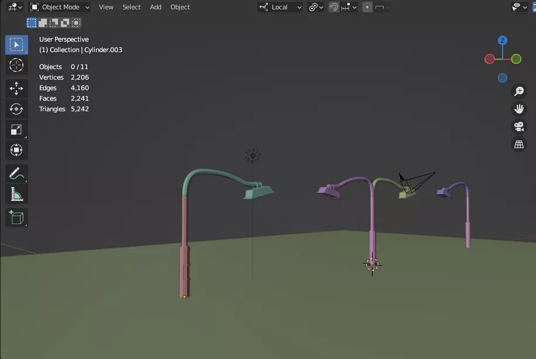Open the Local transform orientation dropdown
536x359 pixels.
pyautogui.click(x=280, y=7)
